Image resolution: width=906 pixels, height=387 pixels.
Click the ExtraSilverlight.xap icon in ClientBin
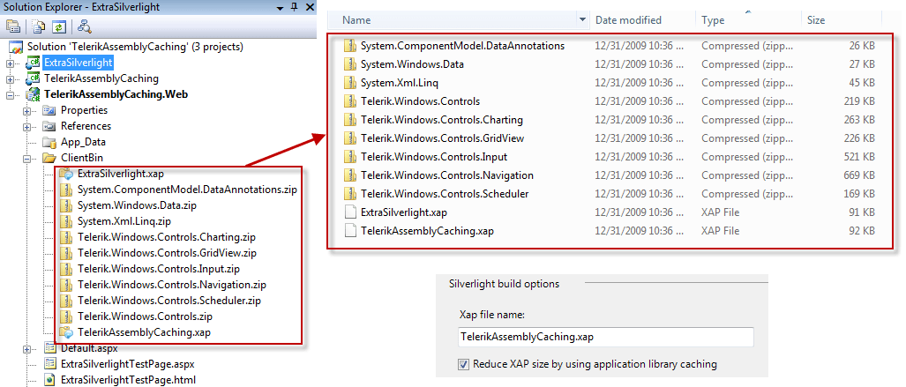66,173
